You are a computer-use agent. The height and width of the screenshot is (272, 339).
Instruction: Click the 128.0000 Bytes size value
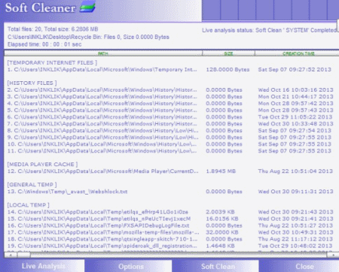coord(228,70)
